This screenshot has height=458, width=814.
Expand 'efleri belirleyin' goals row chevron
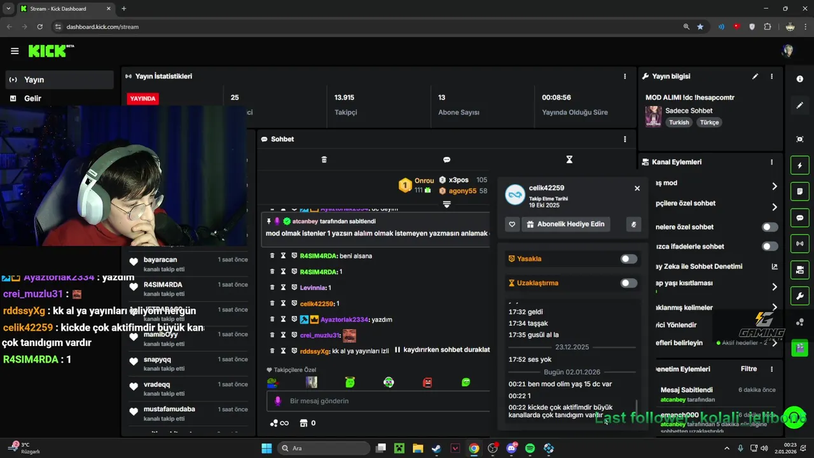click(x=775, y=343)
